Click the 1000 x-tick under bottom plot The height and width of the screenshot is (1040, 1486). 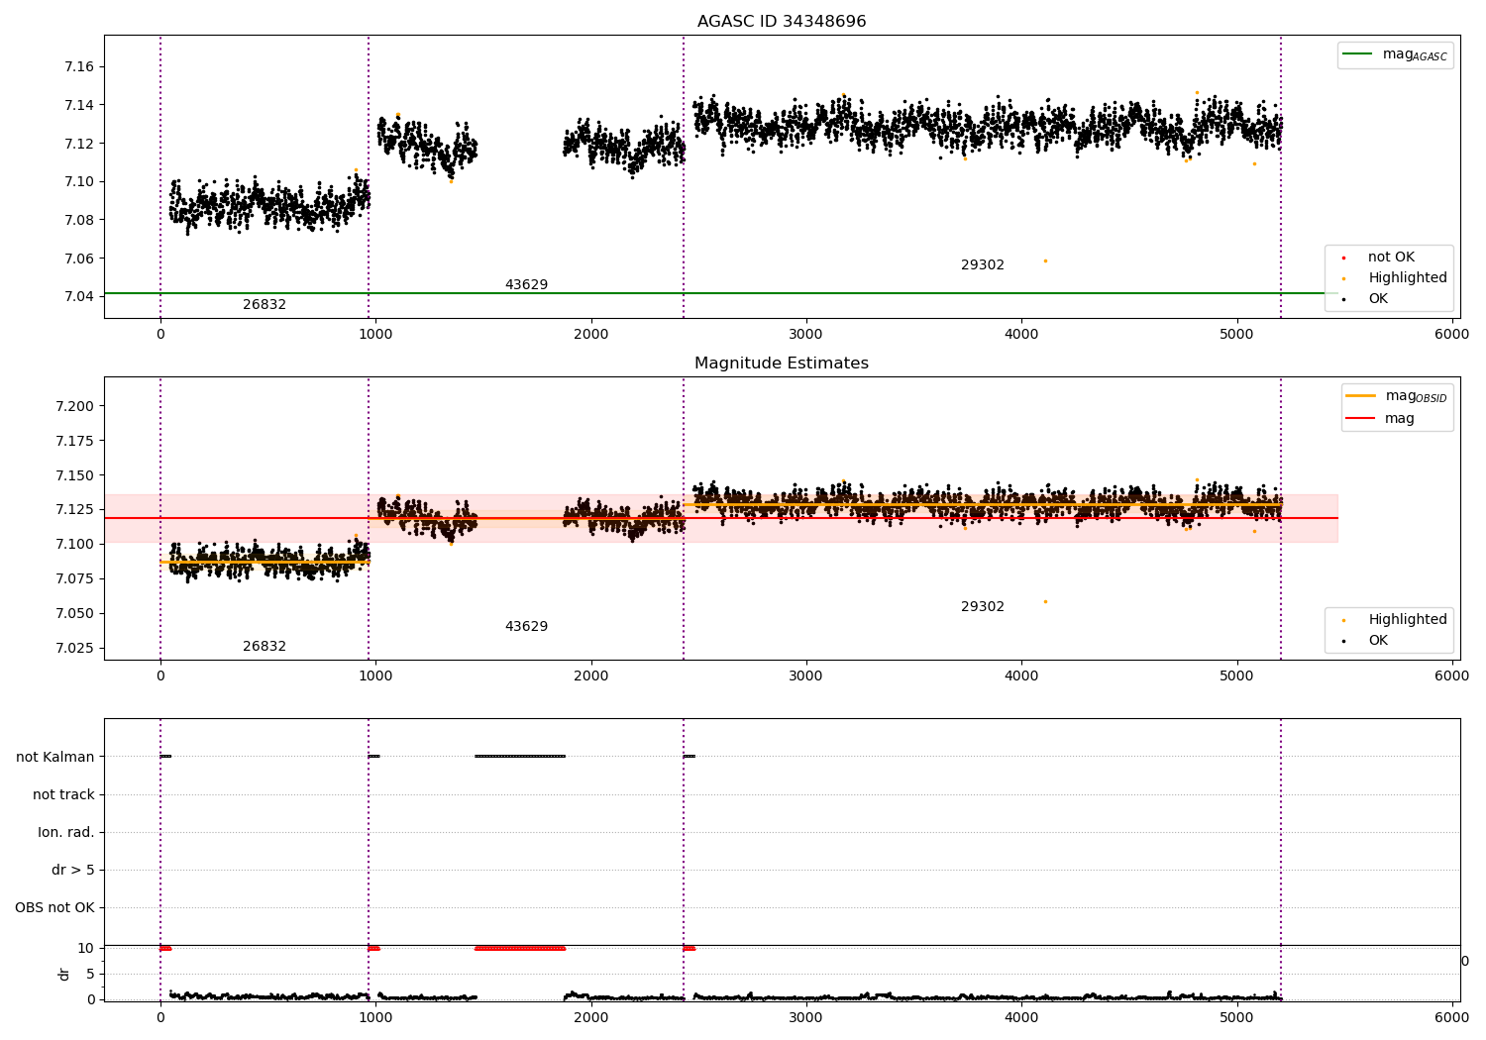[375, 1018]
